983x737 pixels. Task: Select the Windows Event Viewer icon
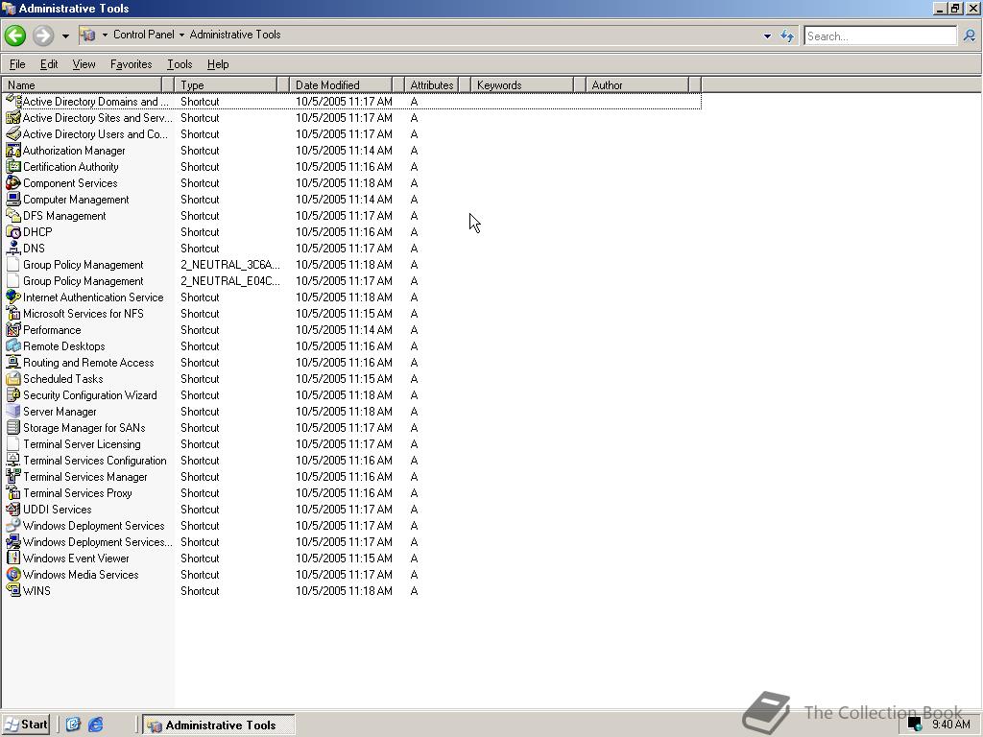pos(13,558)
